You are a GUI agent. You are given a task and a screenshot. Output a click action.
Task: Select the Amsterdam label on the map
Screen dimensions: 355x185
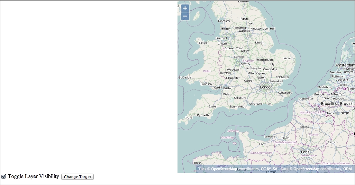coord(345,65)
